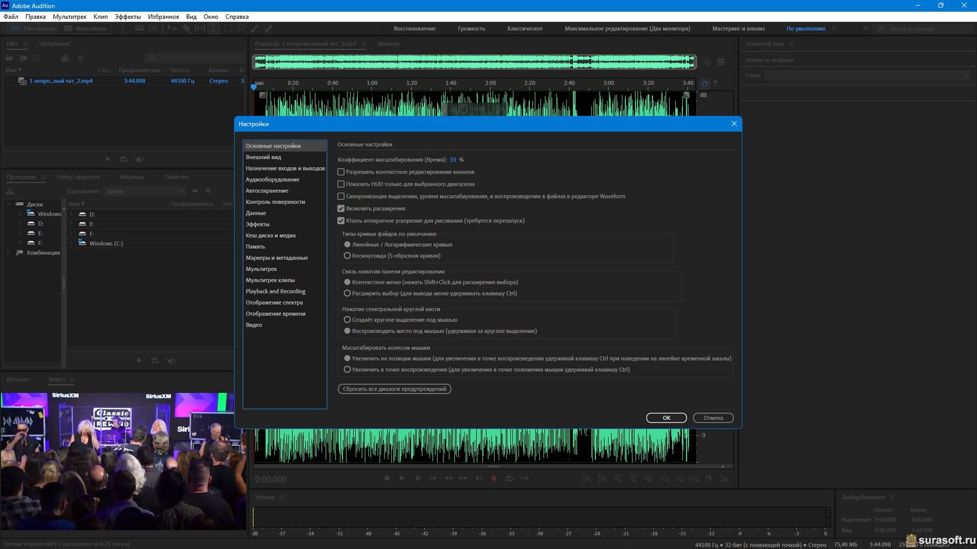This screenshot has height=549, width=977.
Task: Open the Эффекты menu
Action: [x=128, y=17]
